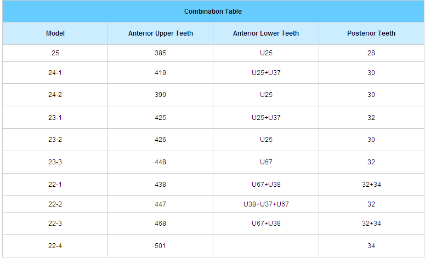The height and width of the screenshot is (258, 425).
Task: Click the Combination Table title header
Action: (x=213, y=12)
